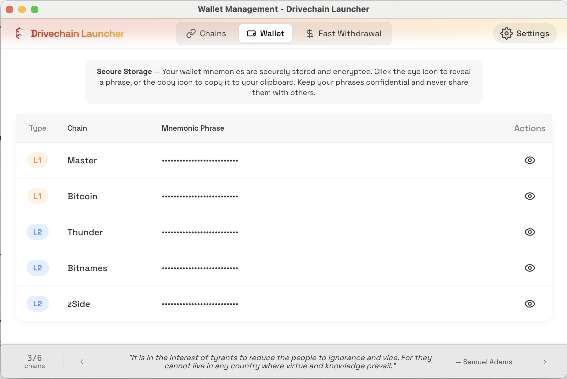Click the L2 badge for Thunder

[x=38, y=232]
